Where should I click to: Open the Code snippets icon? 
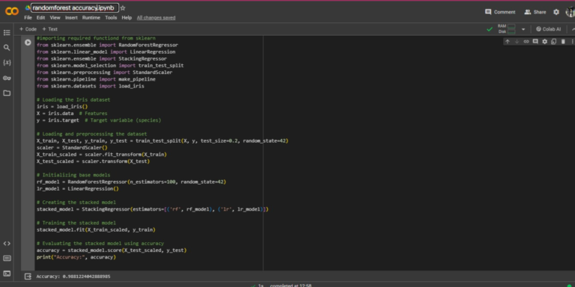[x=7, y=244]
